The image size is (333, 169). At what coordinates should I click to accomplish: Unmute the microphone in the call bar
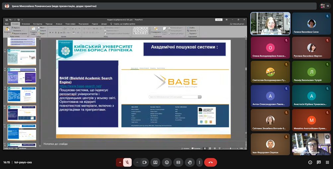click(127, 162)
